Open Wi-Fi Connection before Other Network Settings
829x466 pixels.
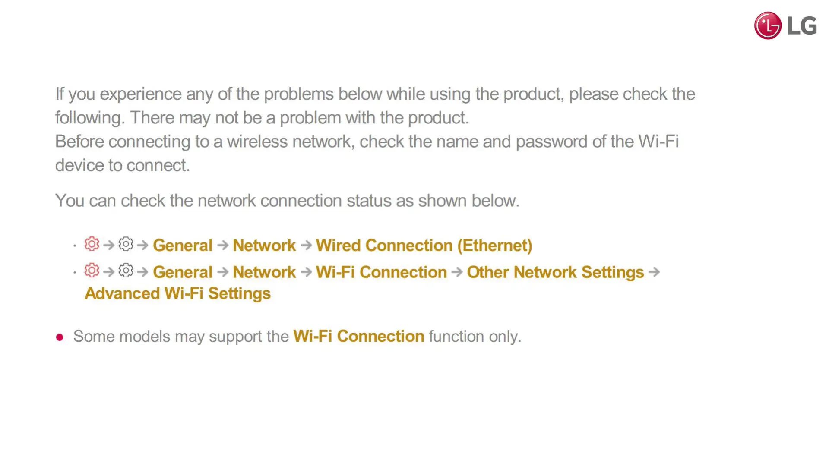(x=381, y=272)
